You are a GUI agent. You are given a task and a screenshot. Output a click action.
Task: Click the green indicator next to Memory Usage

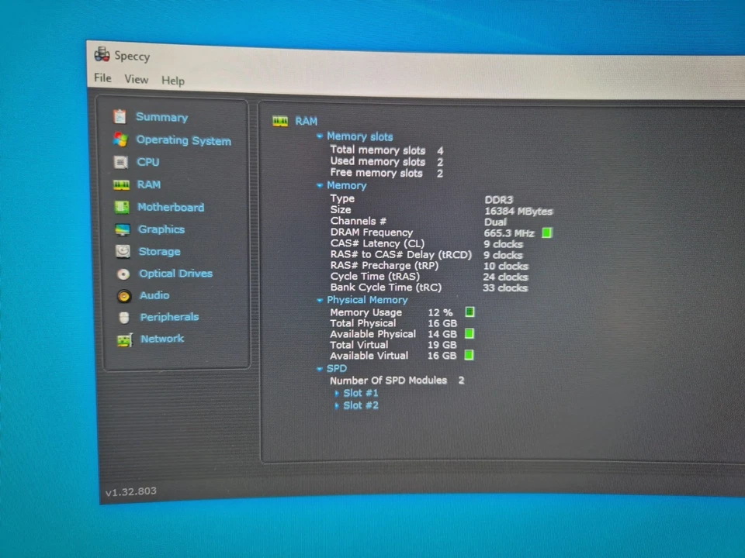point(470,312)
